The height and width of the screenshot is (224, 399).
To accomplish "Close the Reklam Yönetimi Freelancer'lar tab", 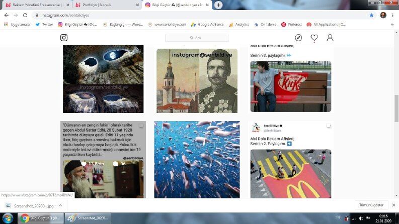I will point(67,5).
